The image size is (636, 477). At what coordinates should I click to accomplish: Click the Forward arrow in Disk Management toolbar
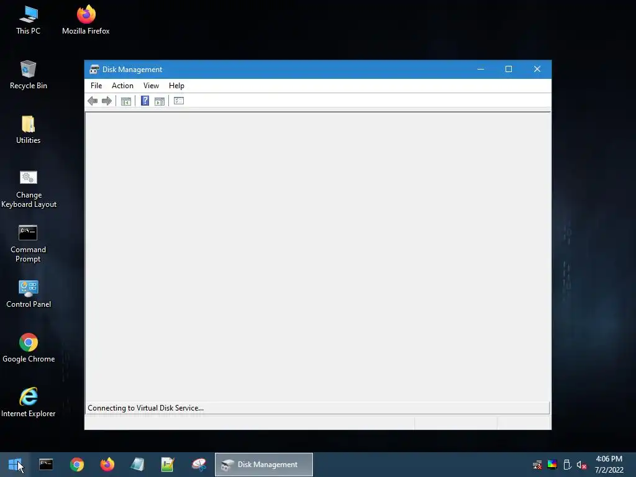(107, 101)
